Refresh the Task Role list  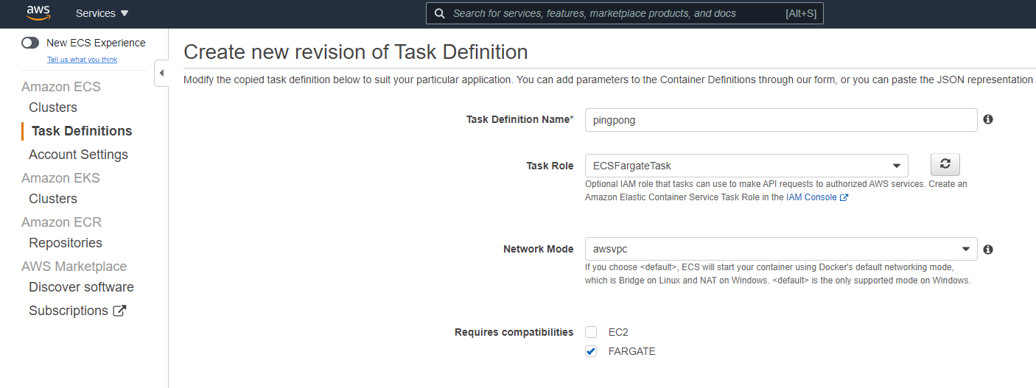click(945, 165)
